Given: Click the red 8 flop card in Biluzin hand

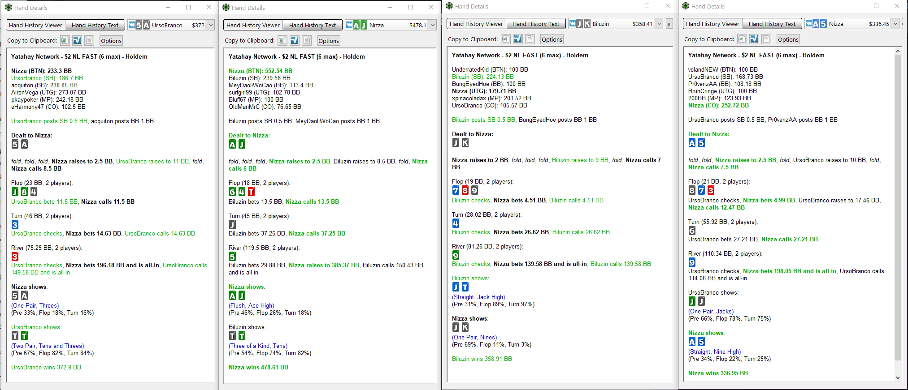Looking at the screenshot, I should click(x=465, y=190).
